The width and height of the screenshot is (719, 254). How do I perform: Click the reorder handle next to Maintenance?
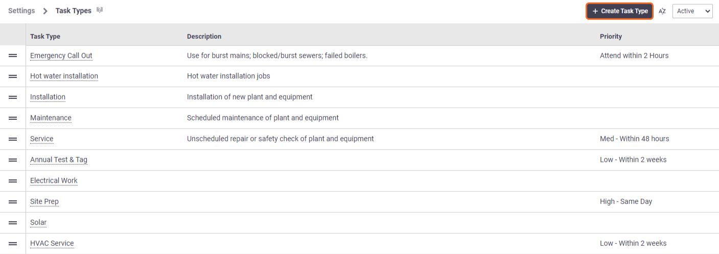(x=13, y=118)
